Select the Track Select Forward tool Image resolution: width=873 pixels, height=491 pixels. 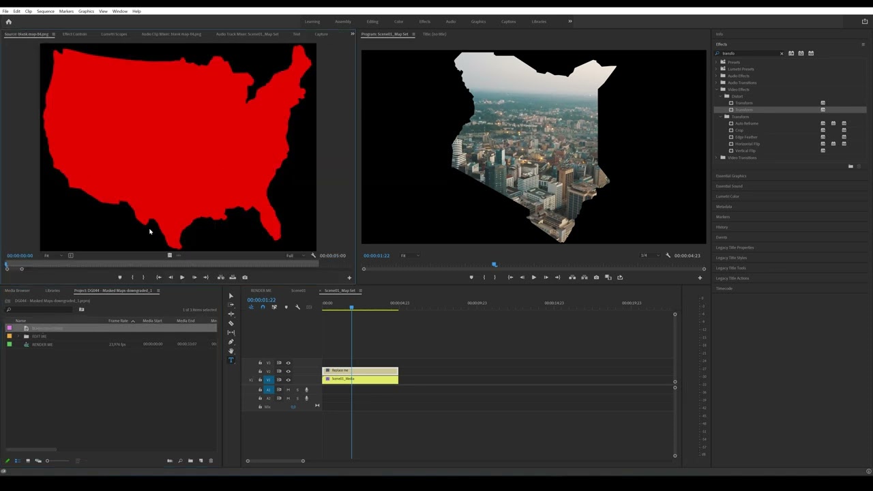231,305
